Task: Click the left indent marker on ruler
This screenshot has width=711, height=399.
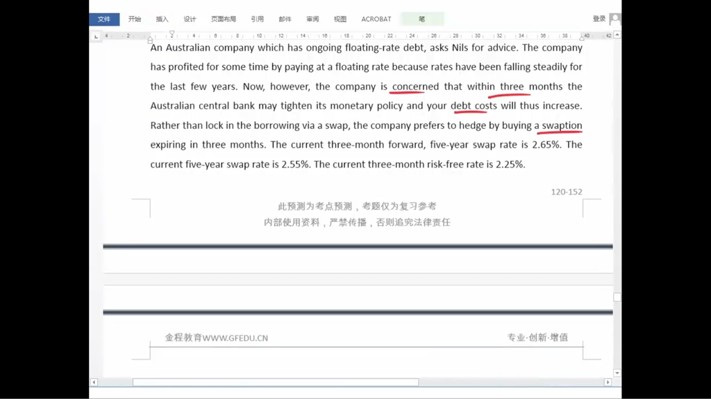Action: tap(150, 40)
